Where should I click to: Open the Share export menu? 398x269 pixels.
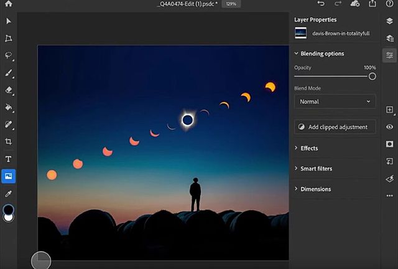point(372,4)
